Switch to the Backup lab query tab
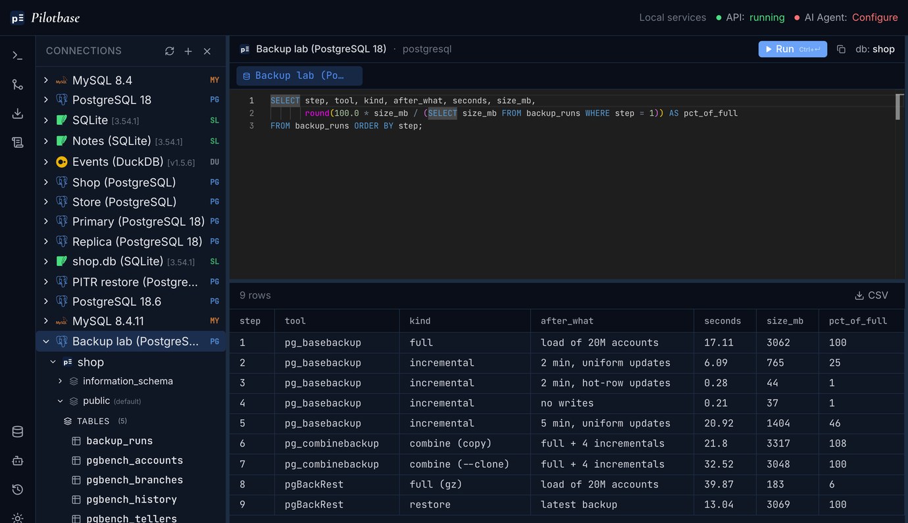This screenshot has height=523, width=908. click(x=299, y=76)
